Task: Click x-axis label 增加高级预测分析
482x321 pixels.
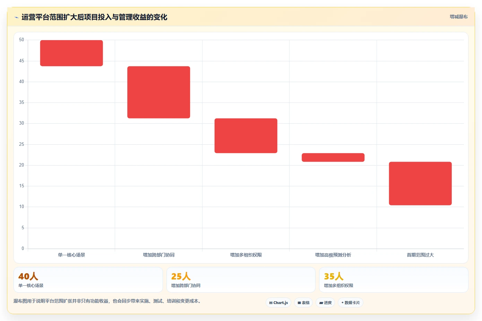Action: point(333,255)
